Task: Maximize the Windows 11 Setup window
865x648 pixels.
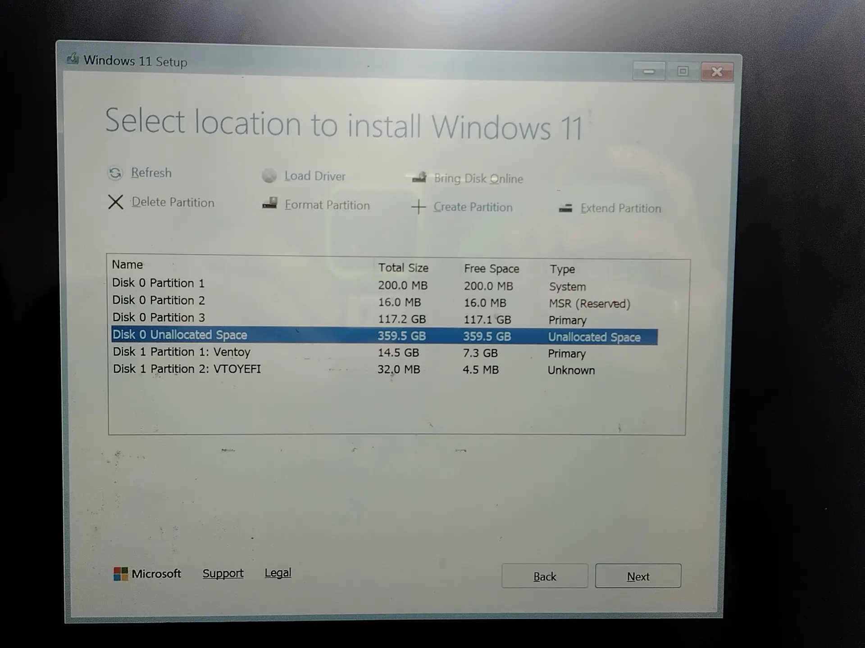Action: pyautogui.click(x=683, y=71)
